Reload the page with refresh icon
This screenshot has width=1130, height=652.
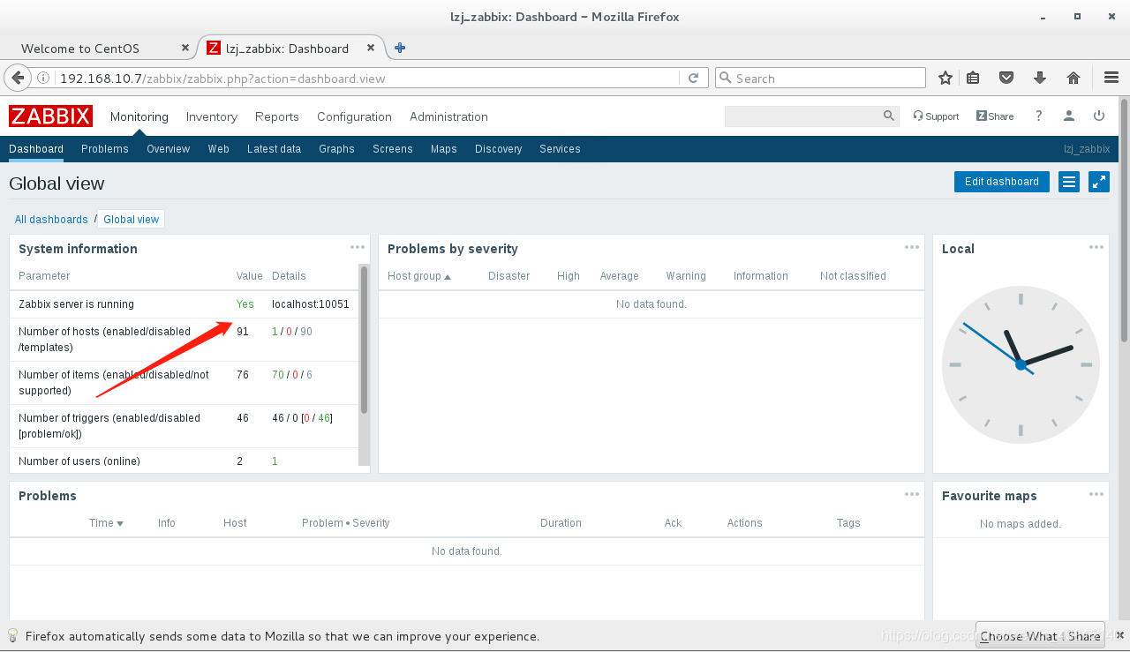[x=694, y=78]
